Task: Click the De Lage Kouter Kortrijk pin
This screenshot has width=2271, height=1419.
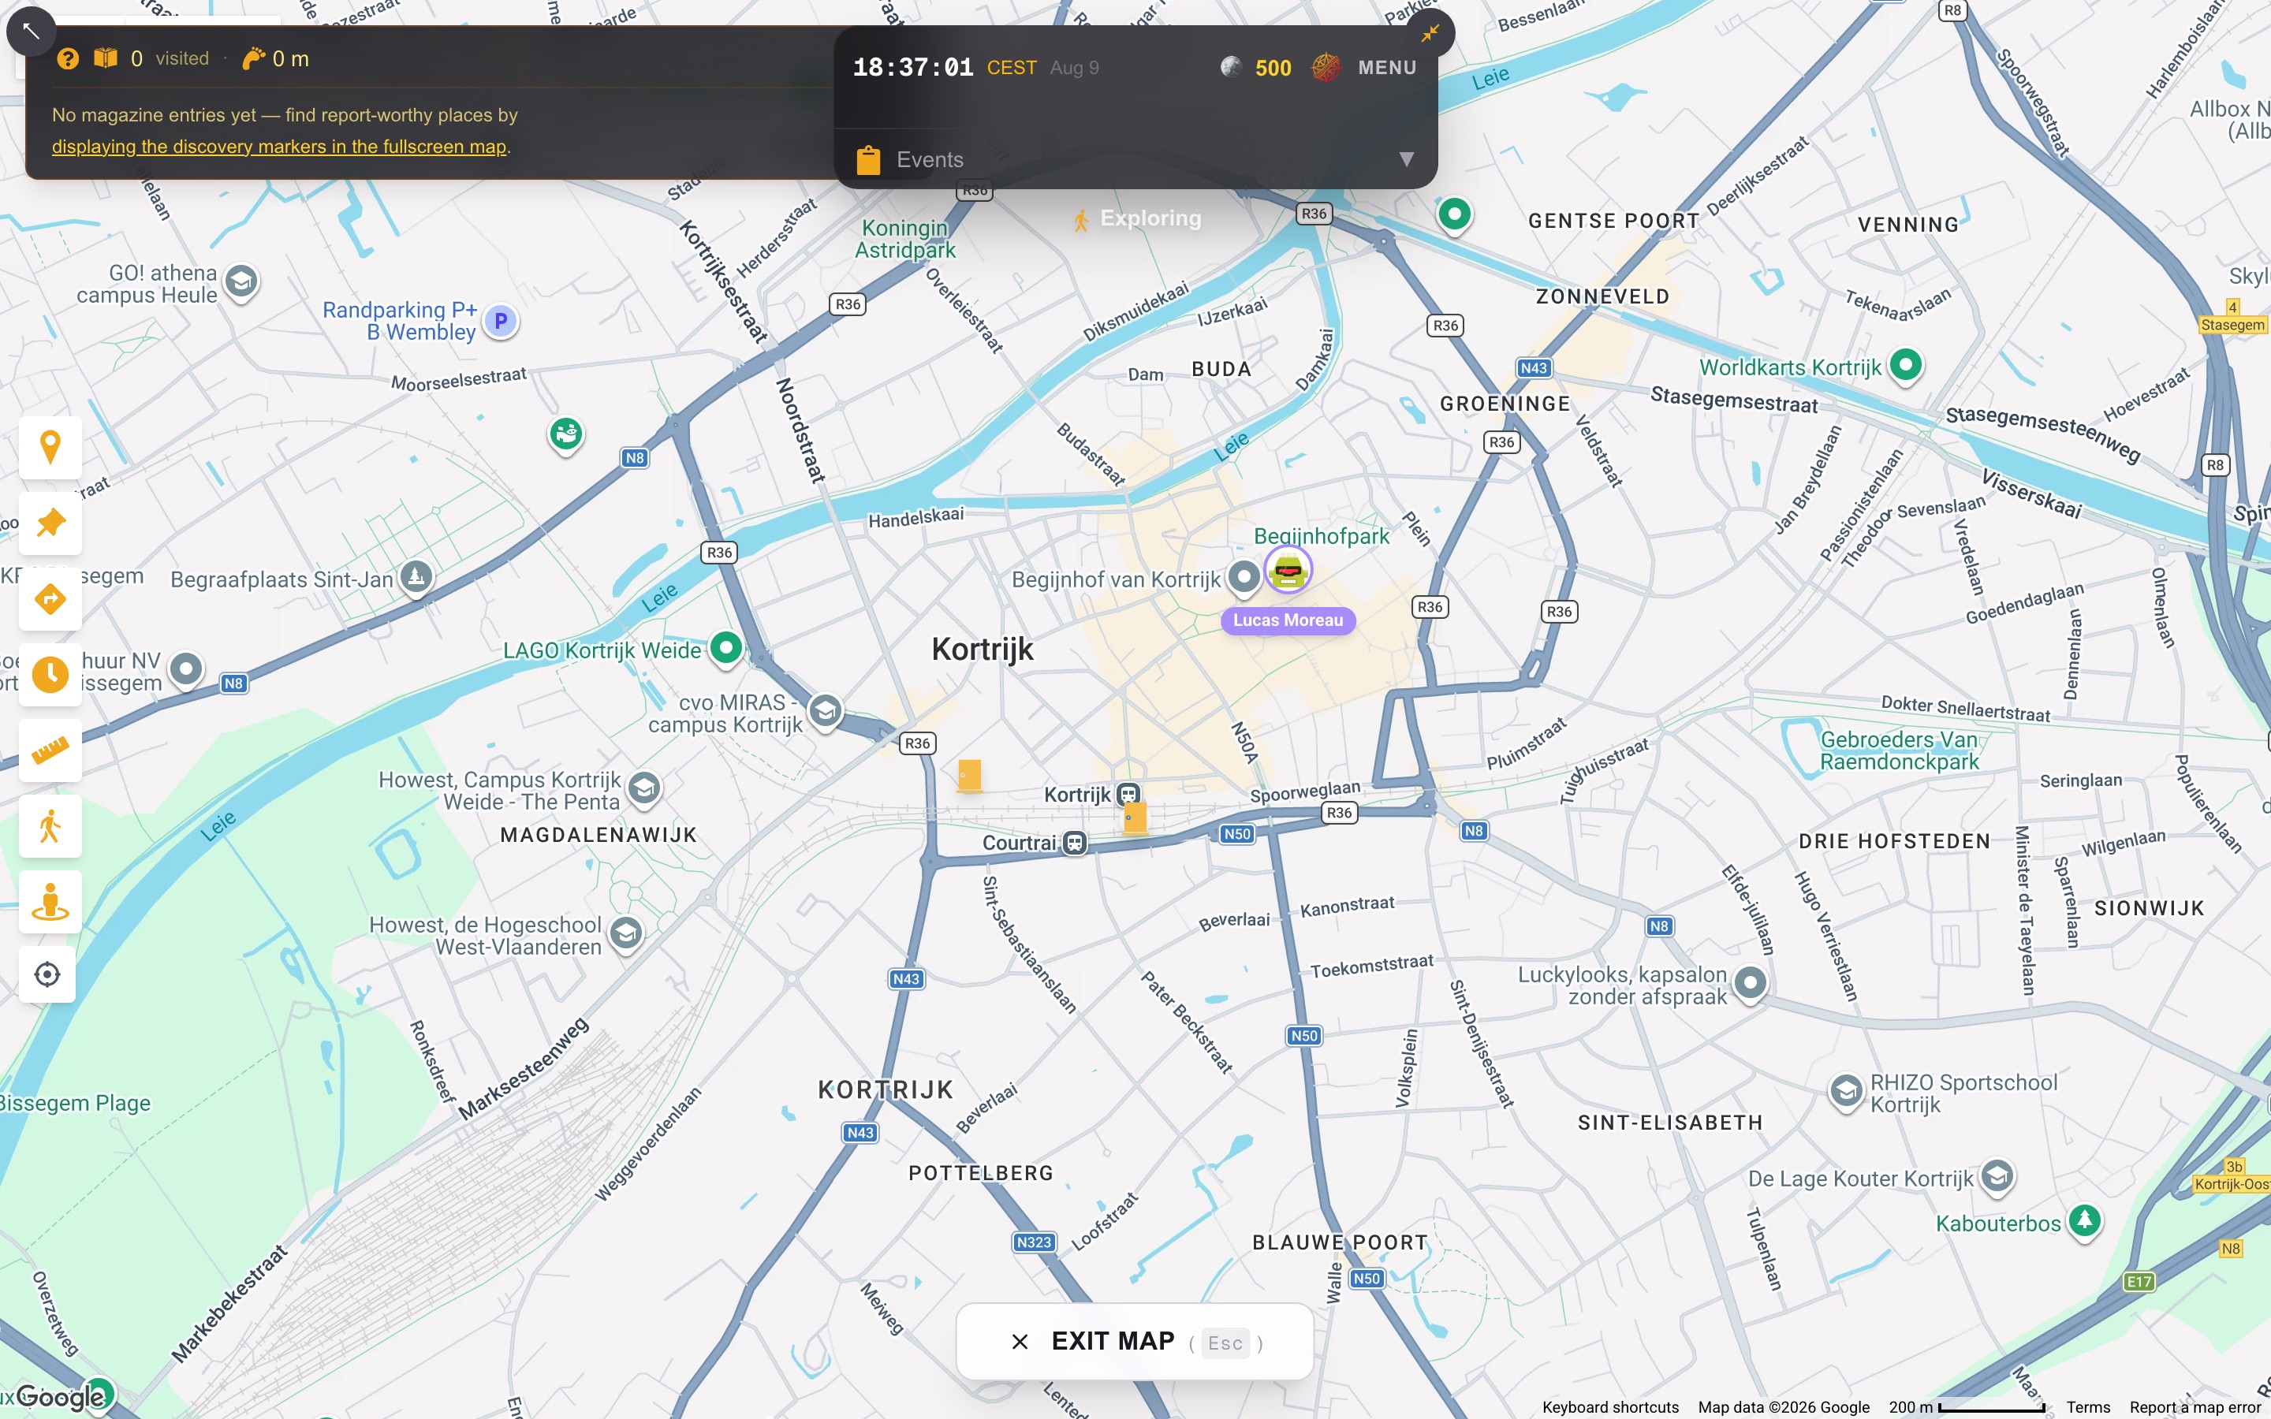Action: pos(1998,1177)
